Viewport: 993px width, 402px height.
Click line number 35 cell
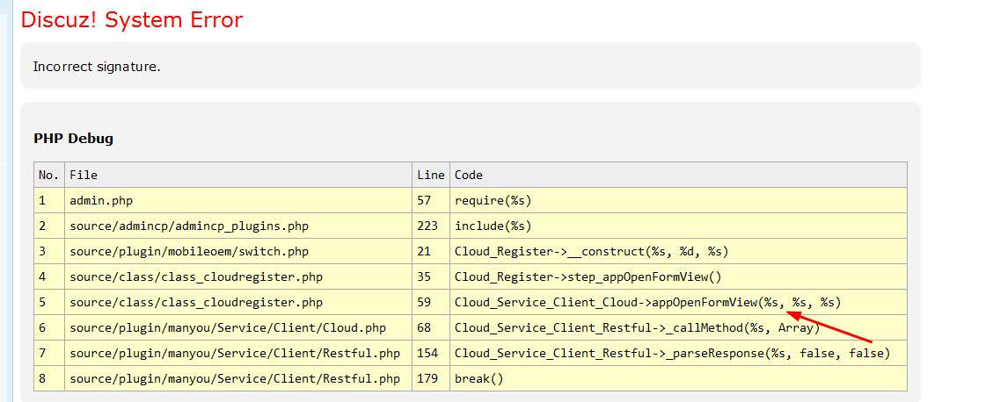pyautogui.click(x=431, y=276)
